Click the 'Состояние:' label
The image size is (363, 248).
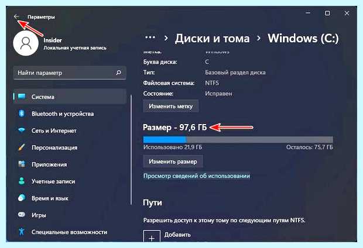point(158,94)
